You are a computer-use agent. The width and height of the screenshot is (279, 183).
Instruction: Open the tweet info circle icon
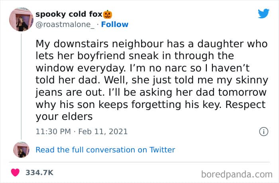pos(263,132)
